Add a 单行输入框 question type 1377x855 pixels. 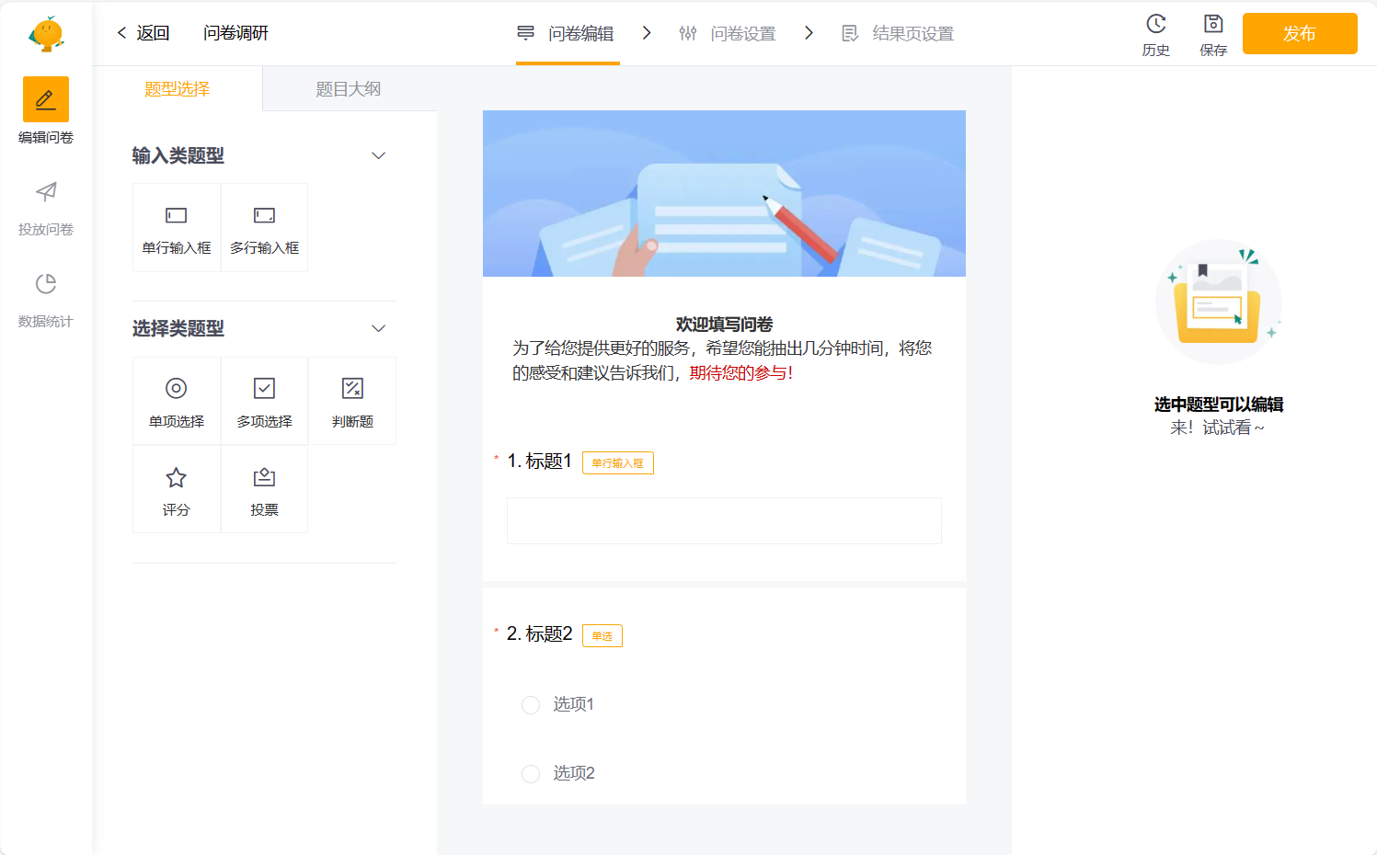(177, 228)
